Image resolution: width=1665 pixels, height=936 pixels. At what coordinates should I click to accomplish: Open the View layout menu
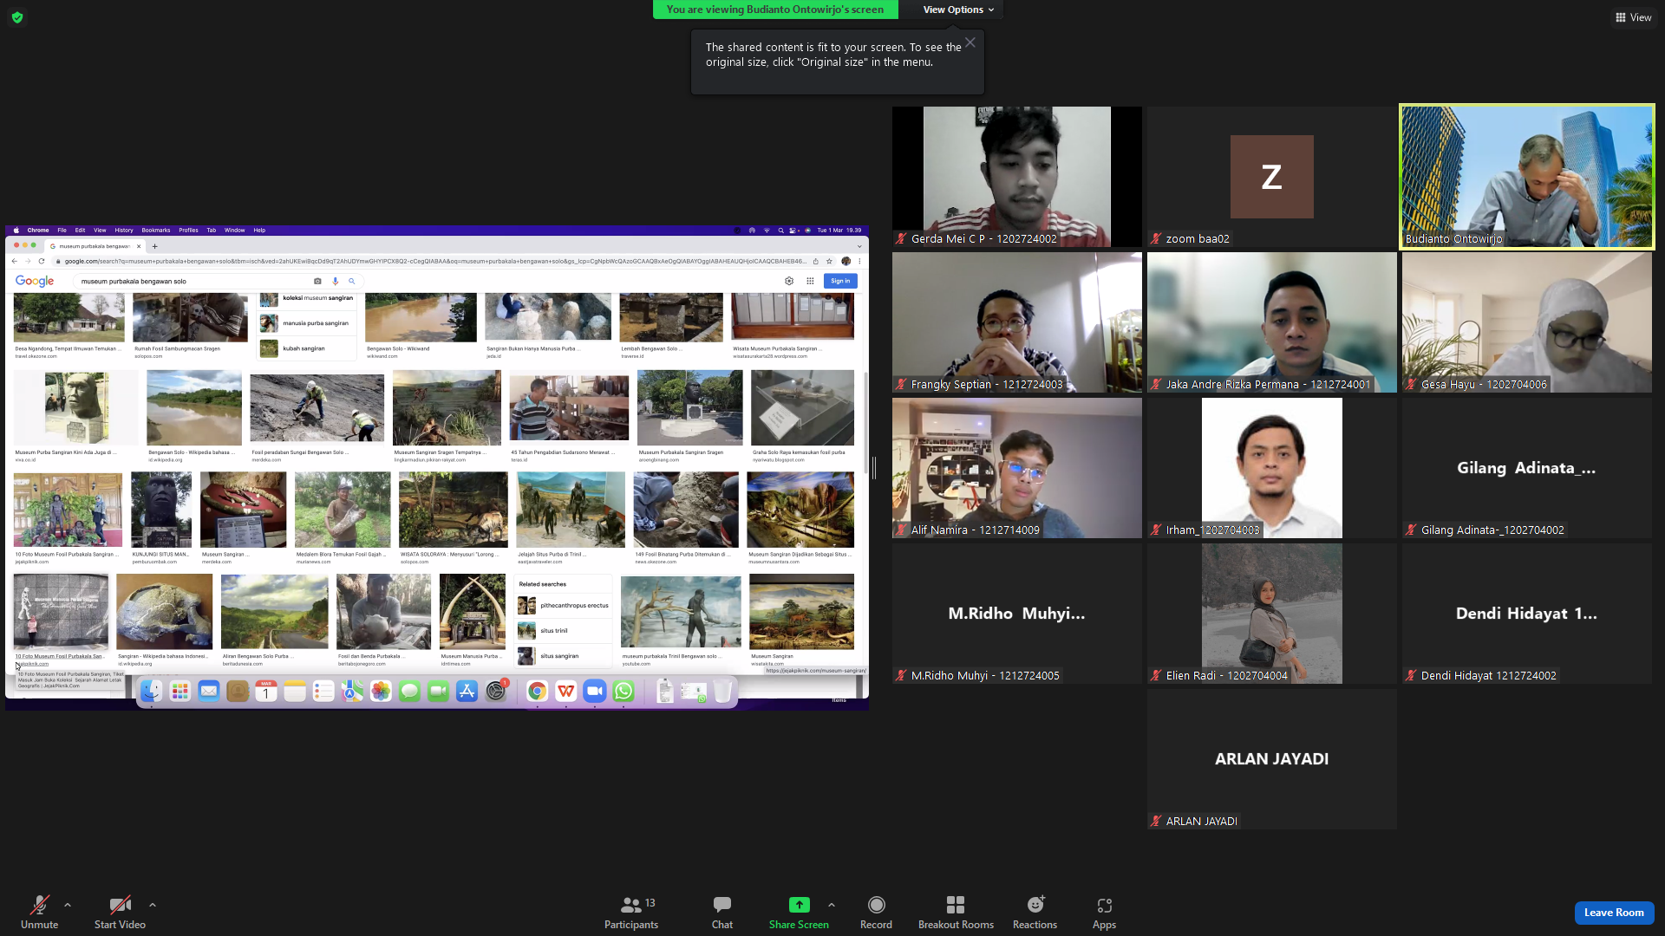[x=1634, y=17]
